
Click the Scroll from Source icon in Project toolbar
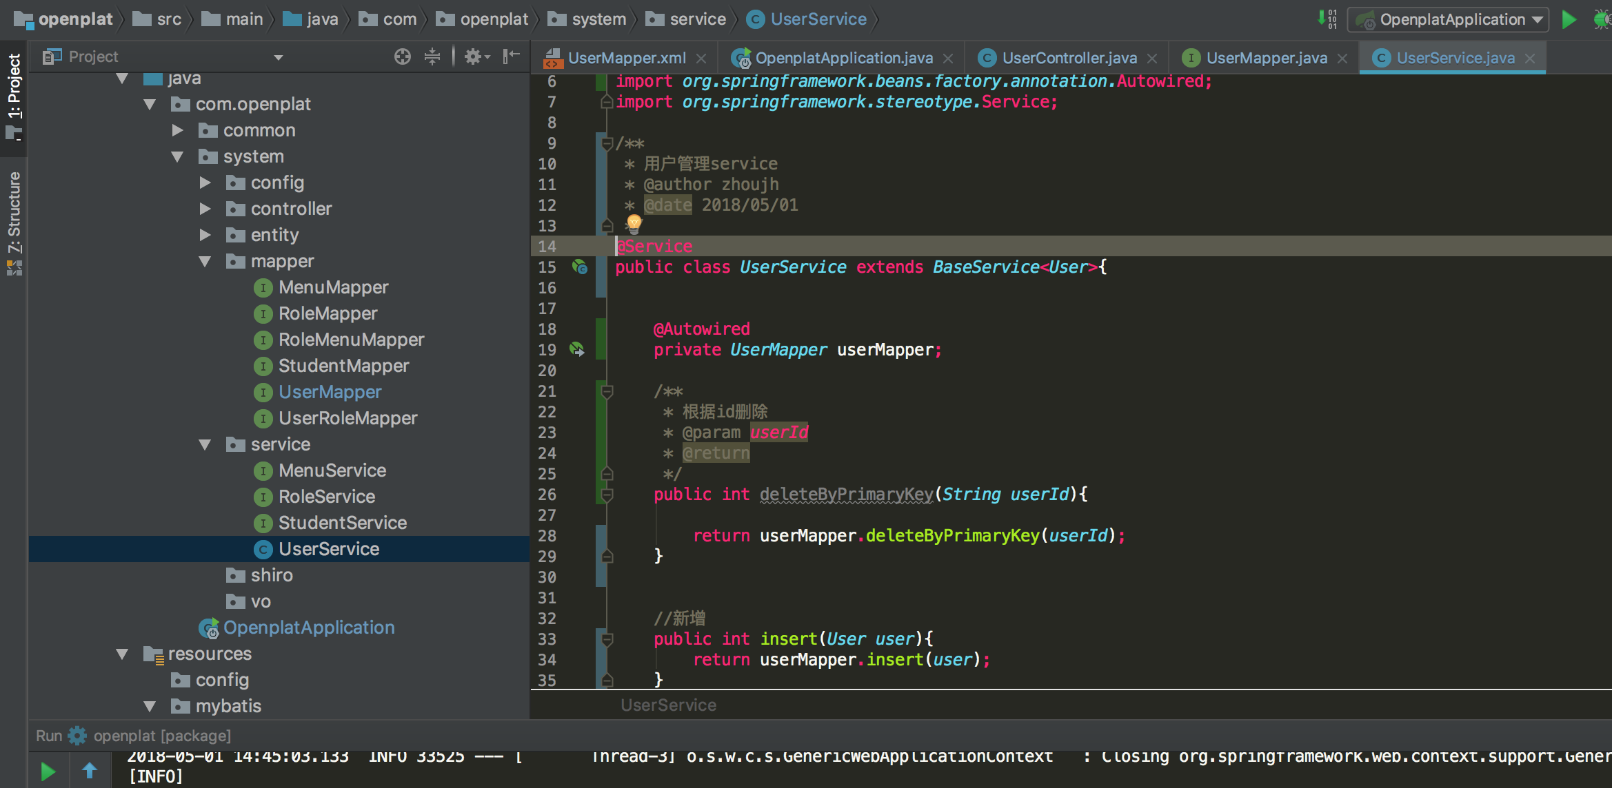click(x=402, y=56)
